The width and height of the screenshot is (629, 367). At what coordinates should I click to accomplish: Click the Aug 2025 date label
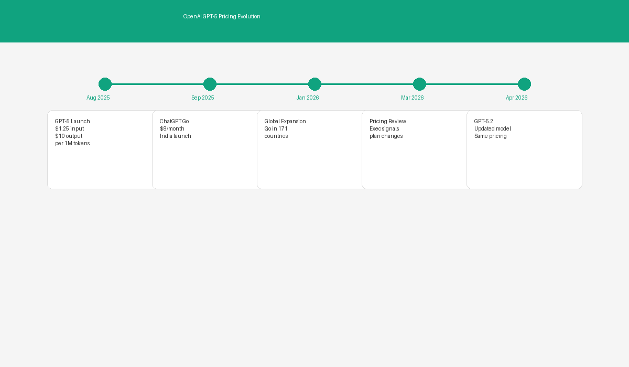pos(98,98)
